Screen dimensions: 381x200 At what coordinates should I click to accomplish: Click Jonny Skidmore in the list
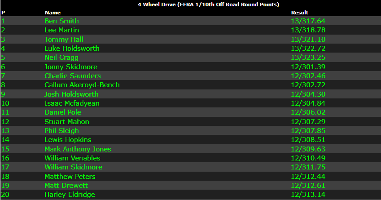coord(70,67)
